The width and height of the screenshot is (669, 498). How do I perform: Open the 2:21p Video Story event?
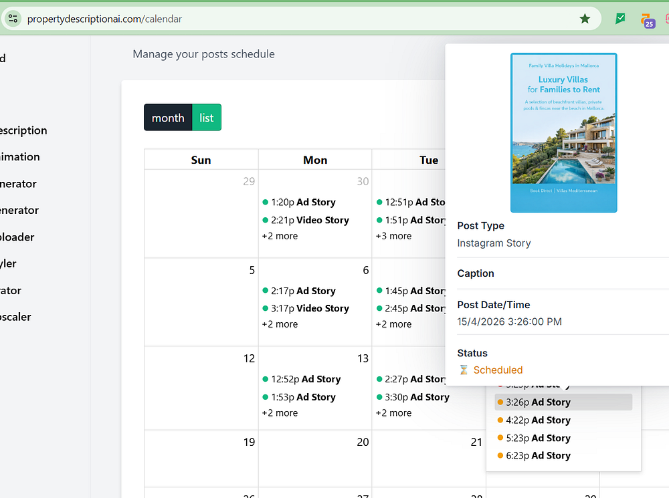pyautogui.click(x=306, y=220)
